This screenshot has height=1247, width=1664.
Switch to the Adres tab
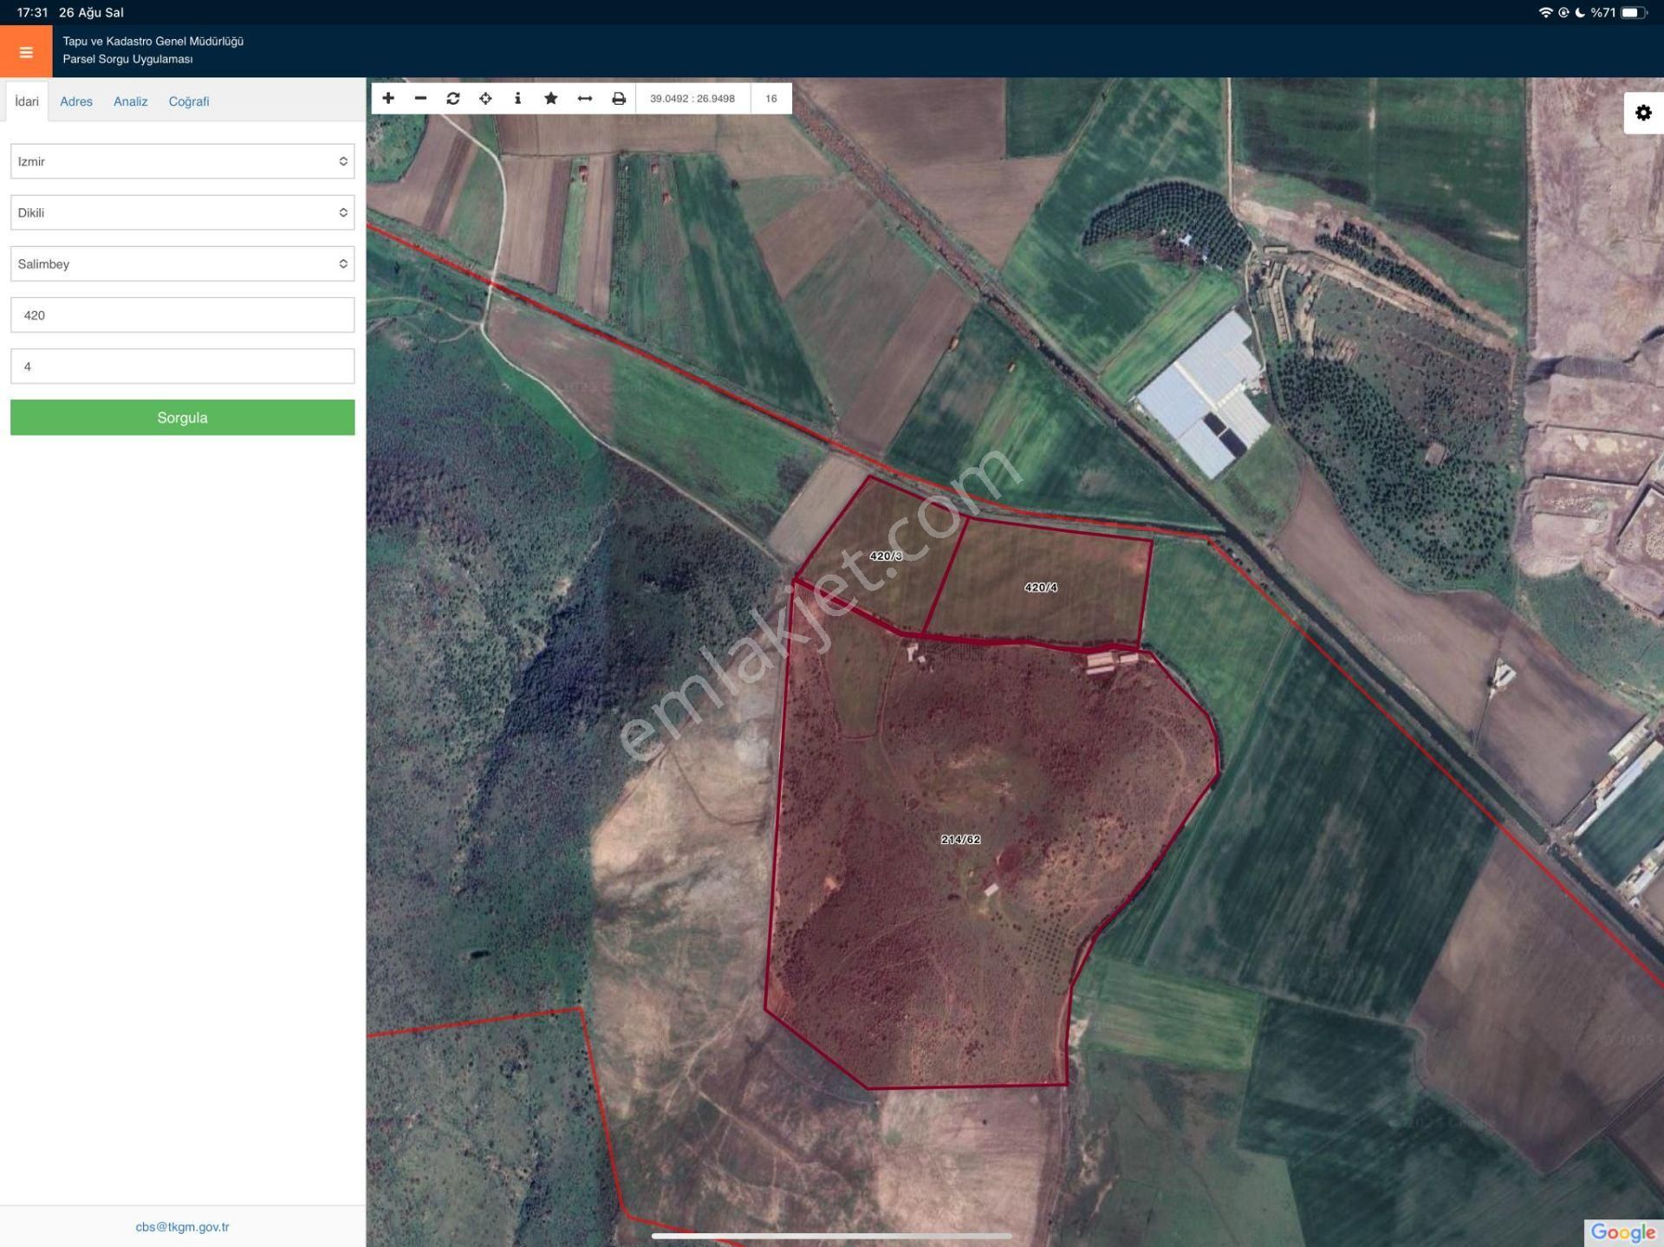(x=76, y=101)
